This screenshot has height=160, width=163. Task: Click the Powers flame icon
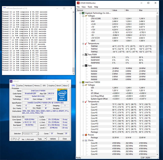(x=86, y=135)
